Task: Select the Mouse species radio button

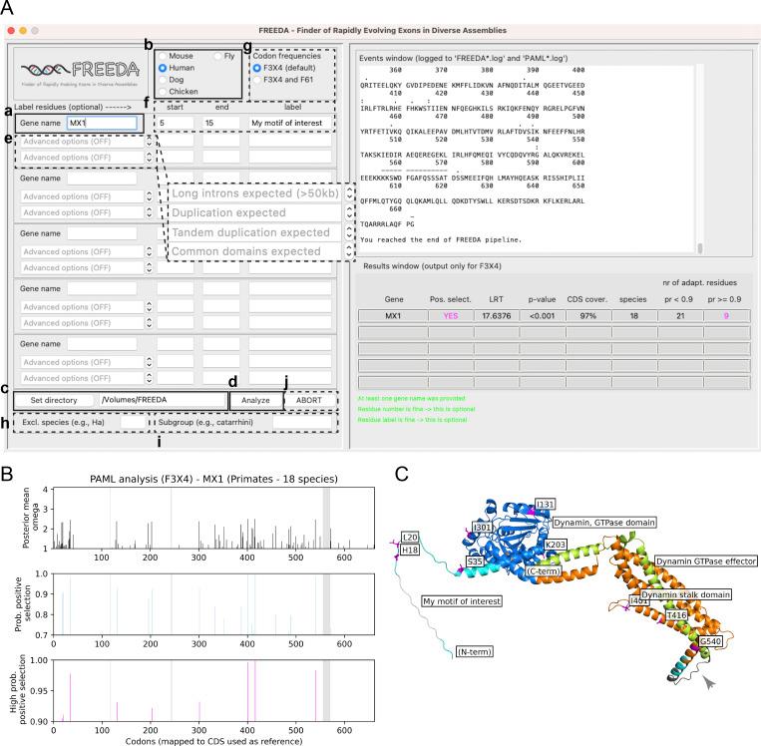Action: click(163, 56)
